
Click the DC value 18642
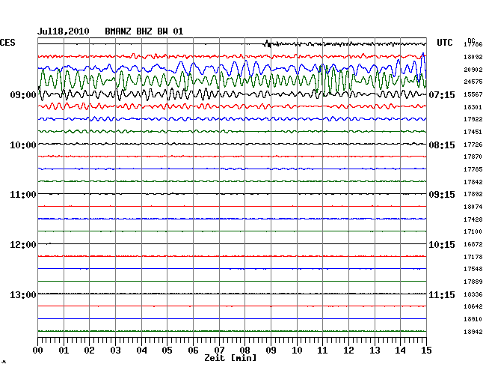coord(473,306)
